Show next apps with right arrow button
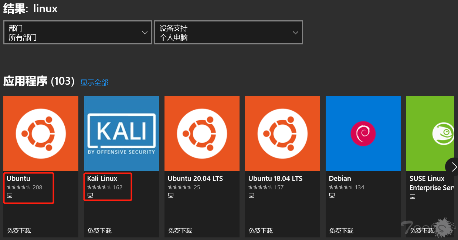 (x=452, y=167)
